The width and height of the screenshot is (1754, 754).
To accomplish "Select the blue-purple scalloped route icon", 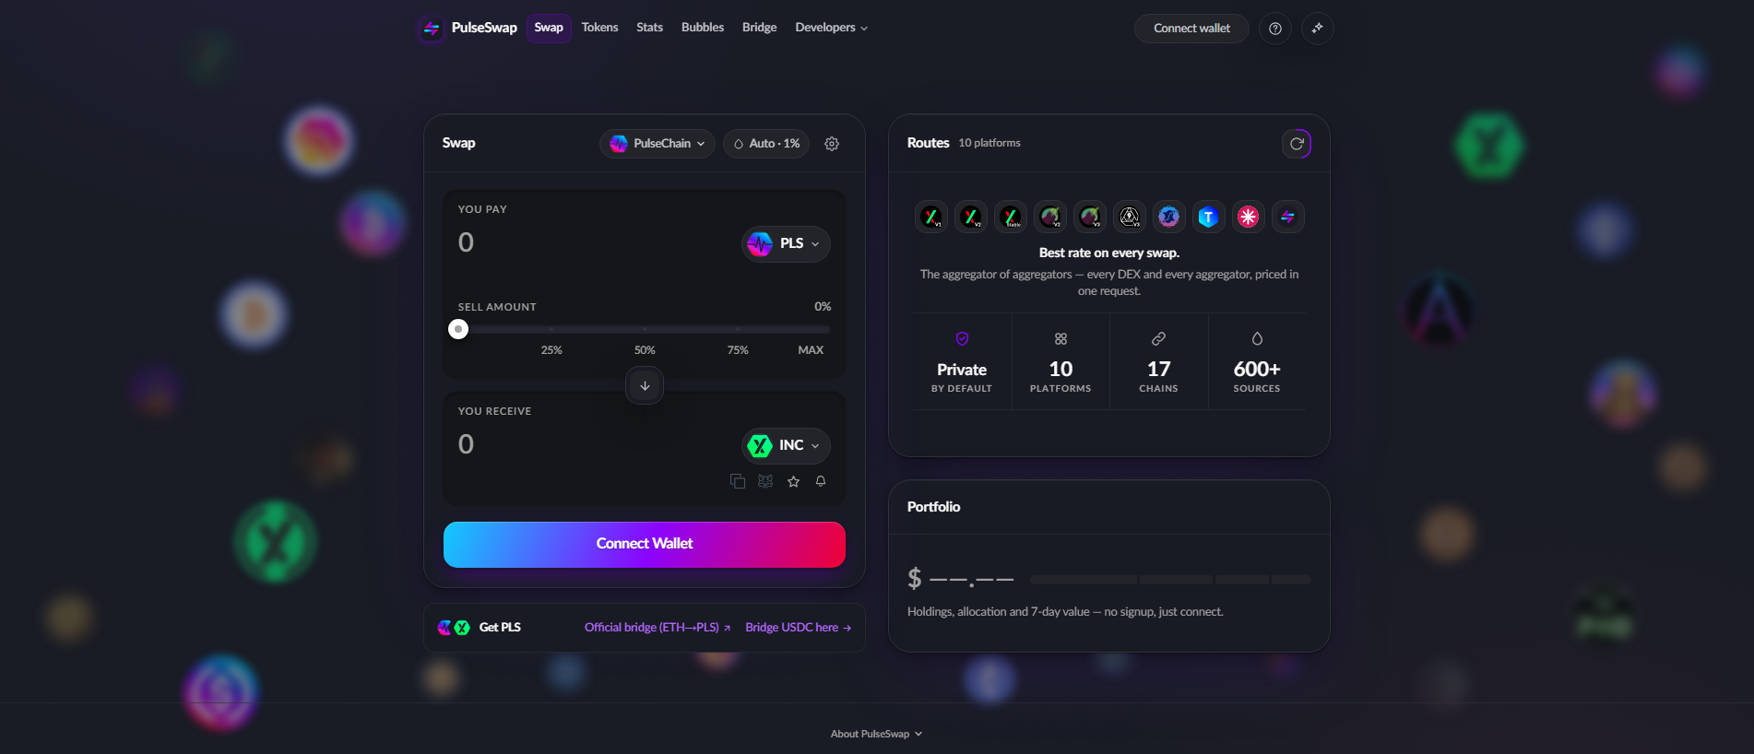I will 1168,217.
